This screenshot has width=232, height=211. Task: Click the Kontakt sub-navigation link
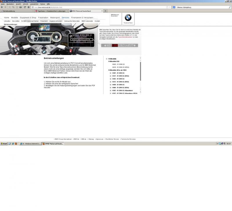click(x=97, y=21)
